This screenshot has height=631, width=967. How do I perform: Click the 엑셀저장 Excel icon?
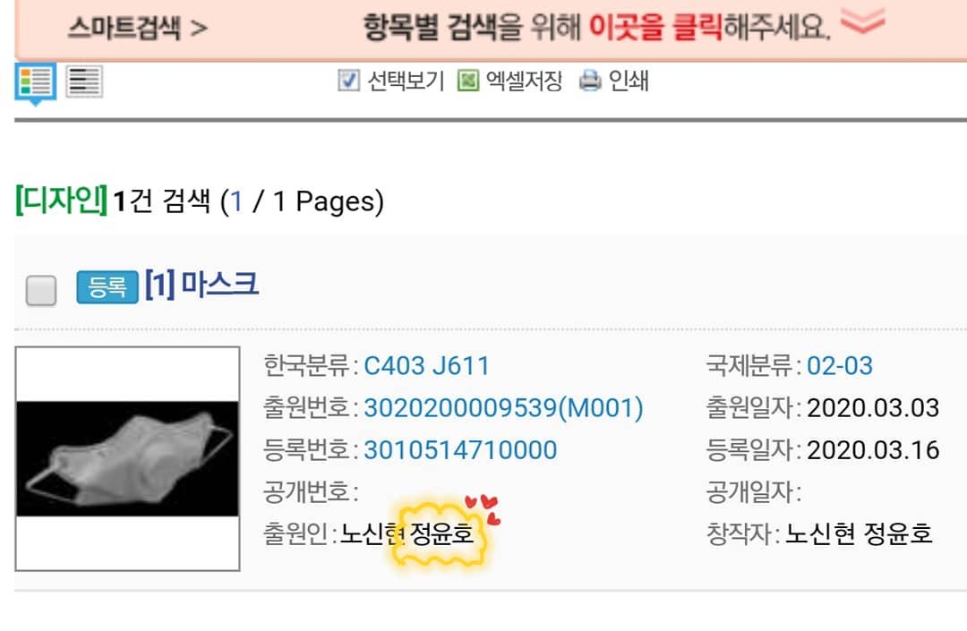coord(468,81)
